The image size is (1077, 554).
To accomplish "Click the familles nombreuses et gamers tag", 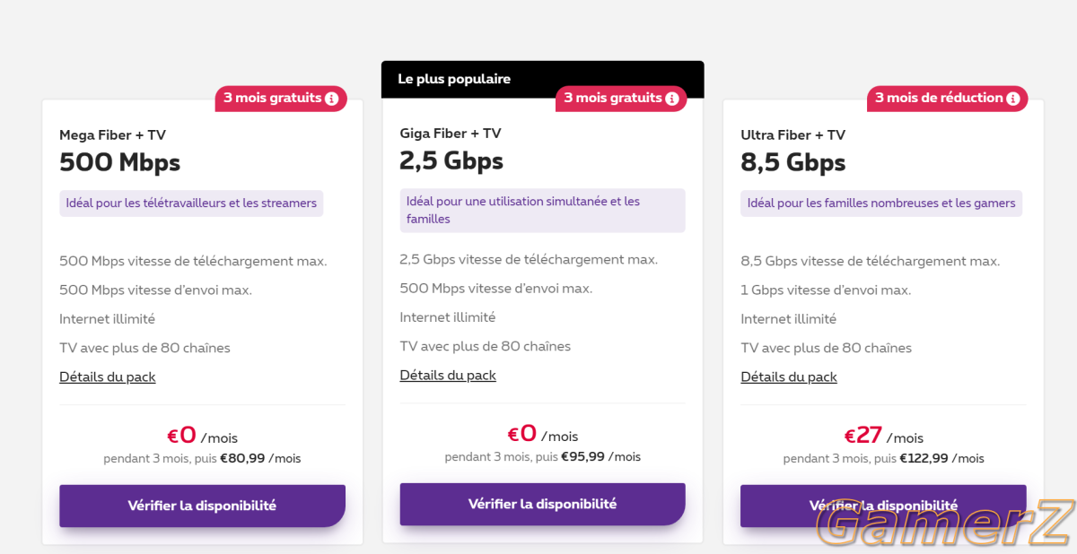I will [881, 203].
